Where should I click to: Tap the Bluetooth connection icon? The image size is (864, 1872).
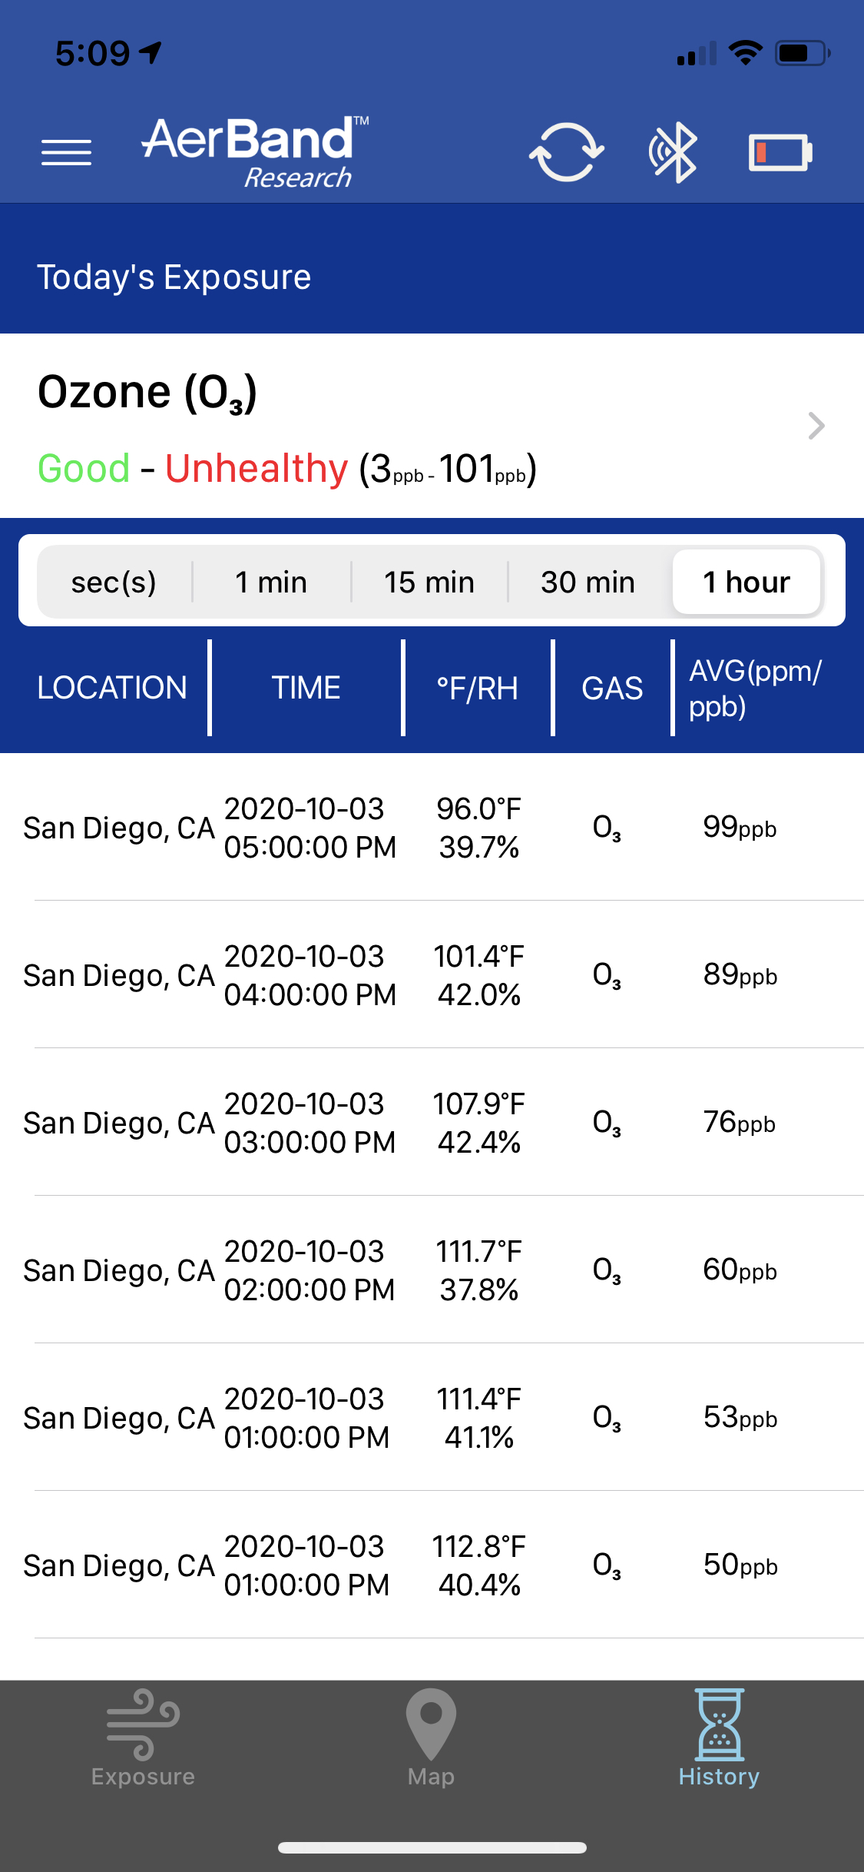tap(674, 152)
